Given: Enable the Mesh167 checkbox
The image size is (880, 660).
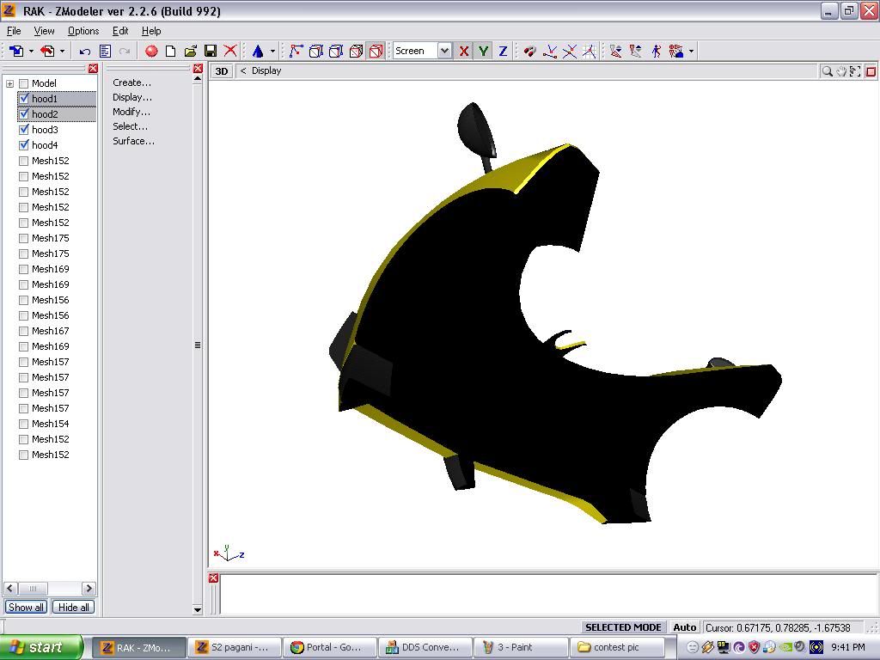Looking at the screenshot, I should (24, 331).
